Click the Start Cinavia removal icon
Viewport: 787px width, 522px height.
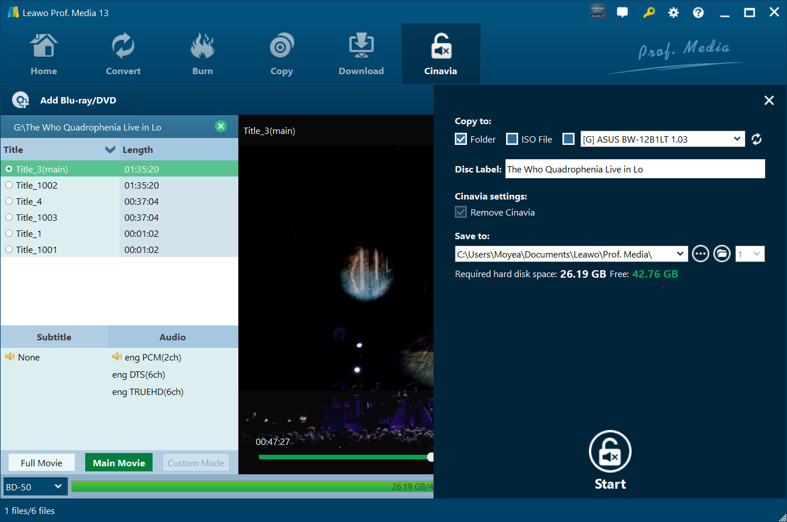click(x=610, y=452)
